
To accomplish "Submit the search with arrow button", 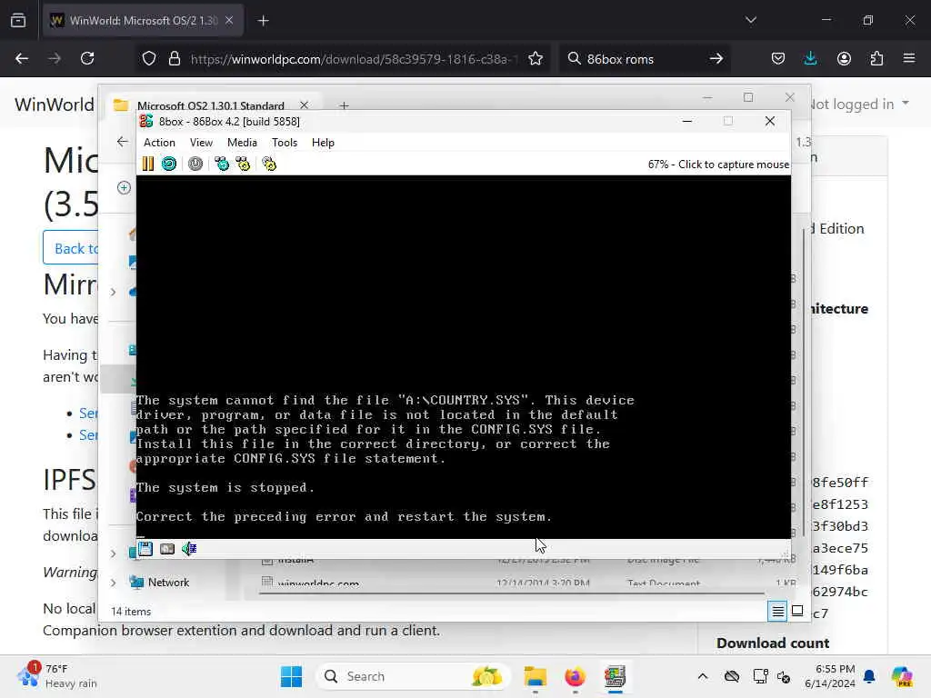I will (x=716, y=59).
